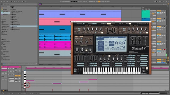This screenshot has height=95, width=170.
Task: Select Sounds category in browser
Action: [x=5, y=21]
